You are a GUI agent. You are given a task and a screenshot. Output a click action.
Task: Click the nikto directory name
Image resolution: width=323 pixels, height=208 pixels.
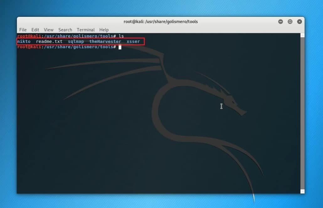24,42
